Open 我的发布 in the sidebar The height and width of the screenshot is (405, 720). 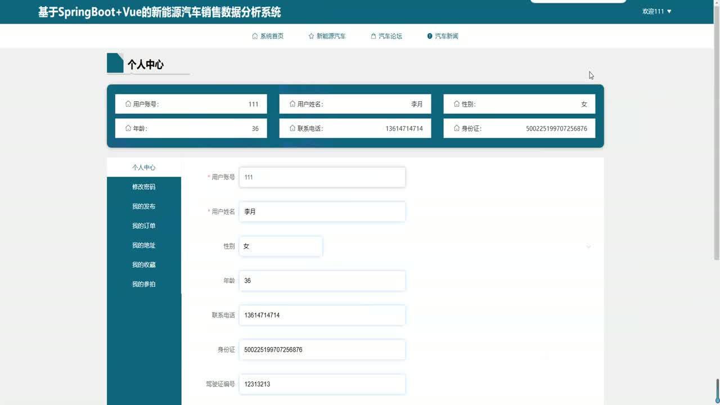[144, 206]
